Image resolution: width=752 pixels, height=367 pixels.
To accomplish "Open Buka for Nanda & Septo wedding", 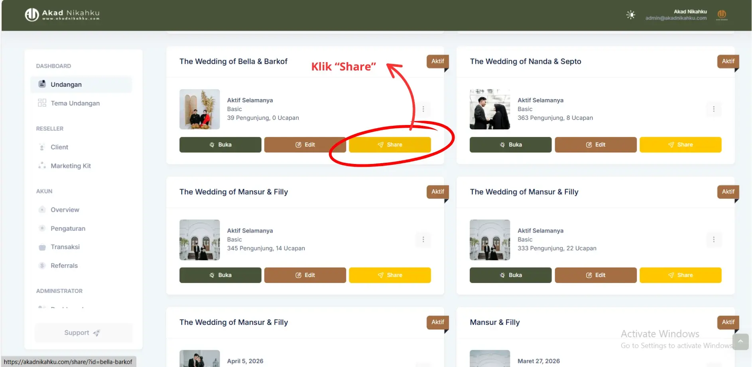I will [510, 144].
